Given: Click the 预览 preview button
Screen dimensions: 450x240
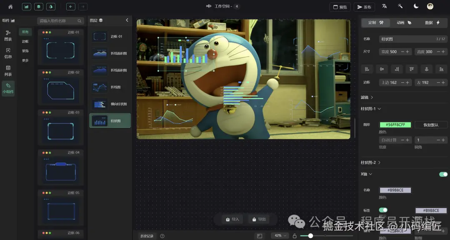Looking at the screenshot, I should [340, 7].
